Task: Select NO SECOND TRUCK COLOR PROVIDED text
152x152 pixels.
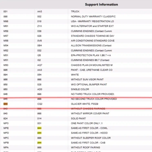Action: (94, 99)
